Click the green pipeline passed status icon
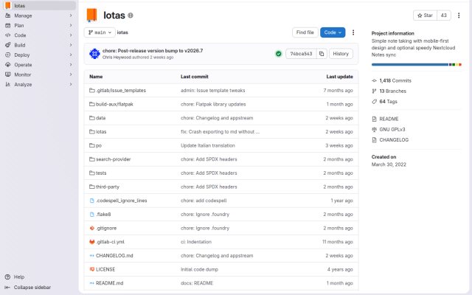Image resolution: width=472 pixels, height=295 pixels. 279,54
